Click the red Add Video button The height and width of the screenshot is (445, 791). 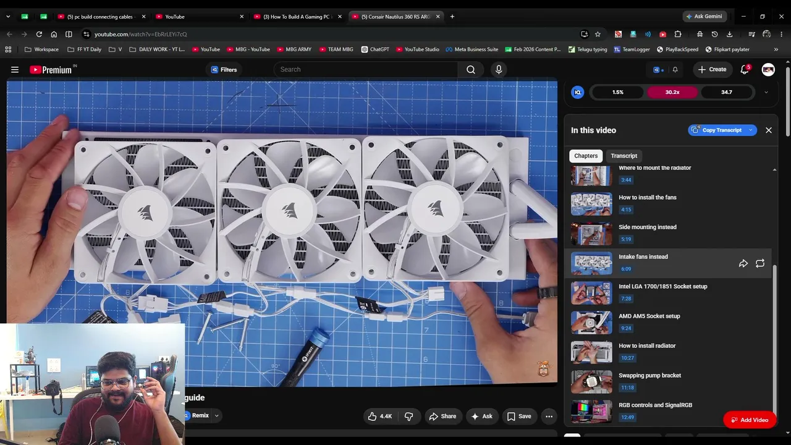tap(750, 420)
